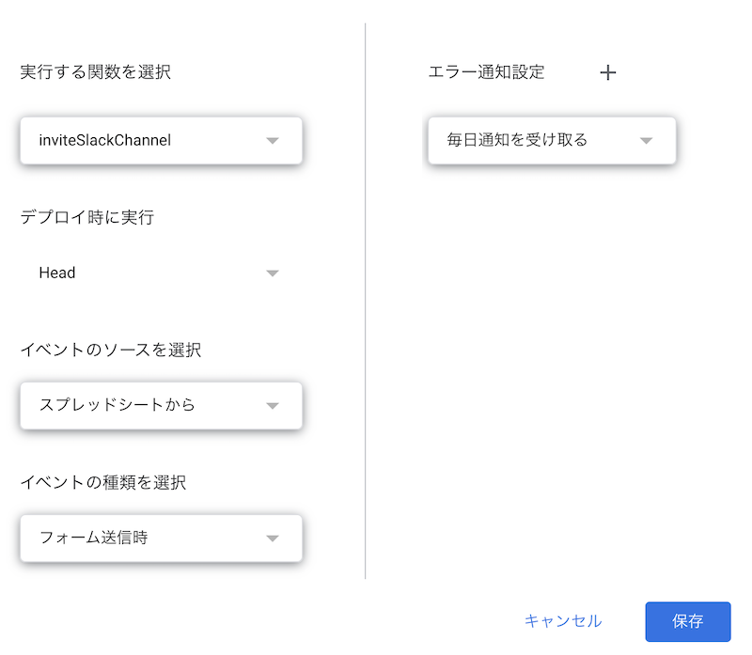Click the エラー通知設定 heading
Screen dimensions: 752x655
486,72
